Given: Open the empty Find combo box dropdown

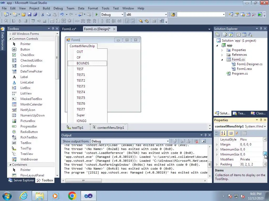Looking at the screenshot, I should (224, 15).
